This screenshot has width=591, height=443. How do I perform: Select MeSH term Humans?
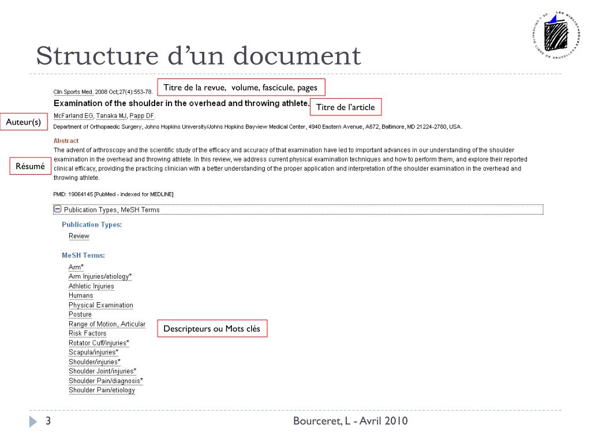click(x=81, y=295)
